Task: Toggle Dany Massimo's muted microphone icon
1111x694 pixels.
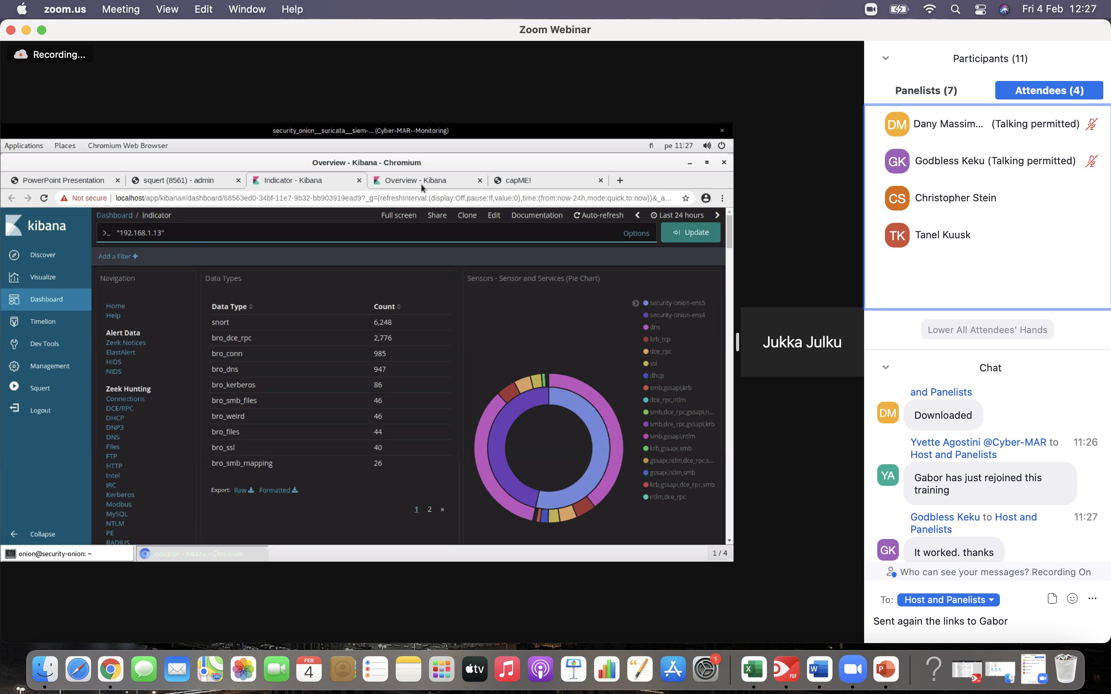Action: coord(1092,124)
